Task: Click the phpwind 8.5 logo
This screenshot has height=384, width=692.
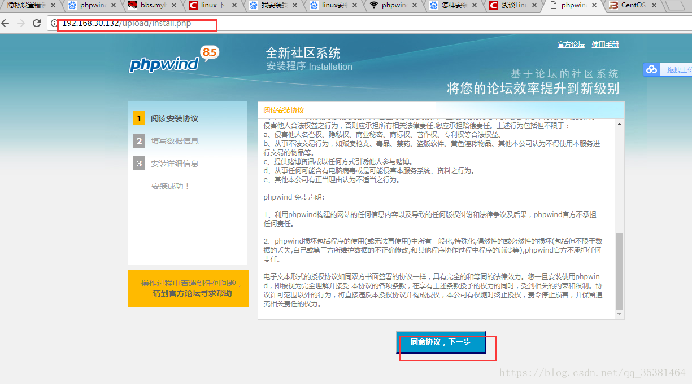Action: tap(173, 60)
